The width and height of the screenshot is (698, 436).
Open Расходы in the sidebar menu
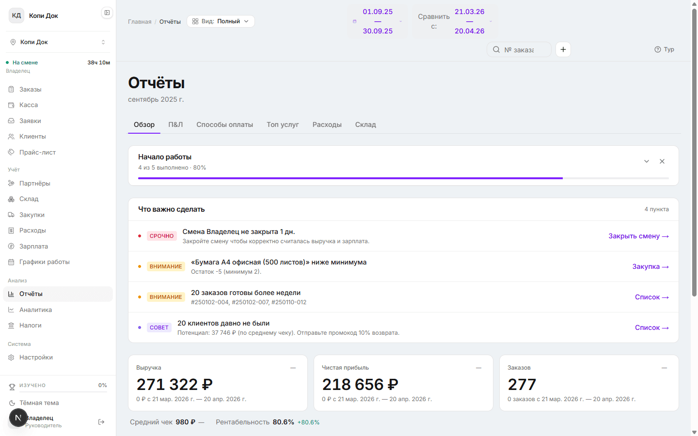(x=58, y=231)
